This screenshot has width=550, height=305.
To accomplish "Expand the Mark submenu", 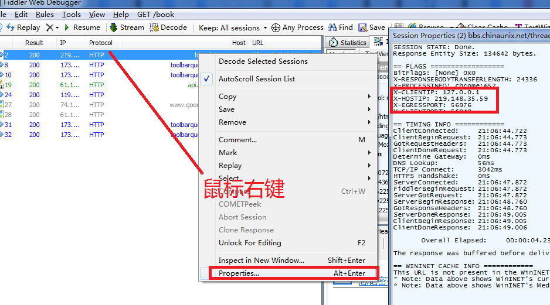I will coord(288,153).
